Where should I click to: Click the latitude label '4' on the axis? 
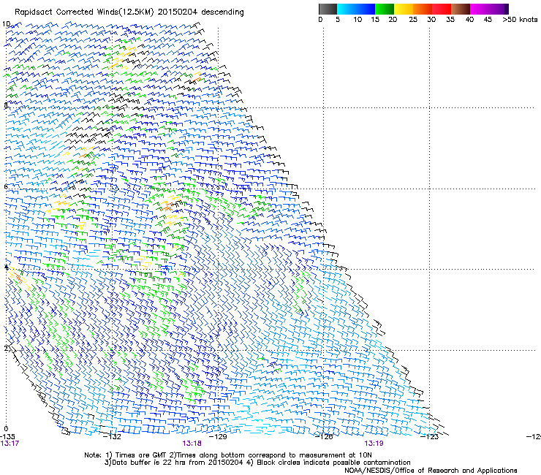click(6, 267)
